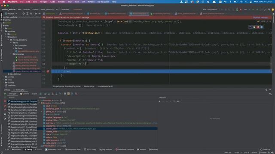Open the Help menu
The height and width of the screenshot is (154, 275).
tap(113, 2)
